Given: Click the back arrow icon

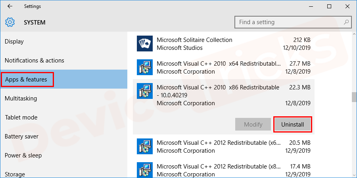Looking at the screenshot, I should [x=10, y=6].
